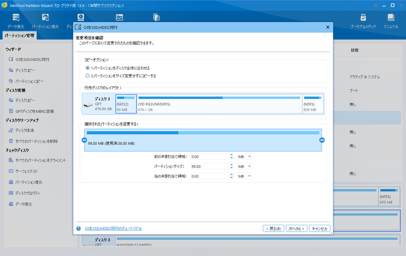Click the OSをSSD/HDDに移行 wizard icon in sidebar

point(11,59)
